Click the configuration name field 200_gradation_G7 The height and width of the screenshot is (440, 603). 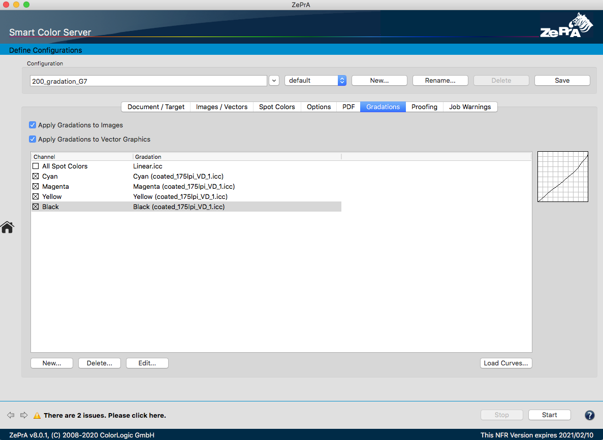click(x=148, y=81)
